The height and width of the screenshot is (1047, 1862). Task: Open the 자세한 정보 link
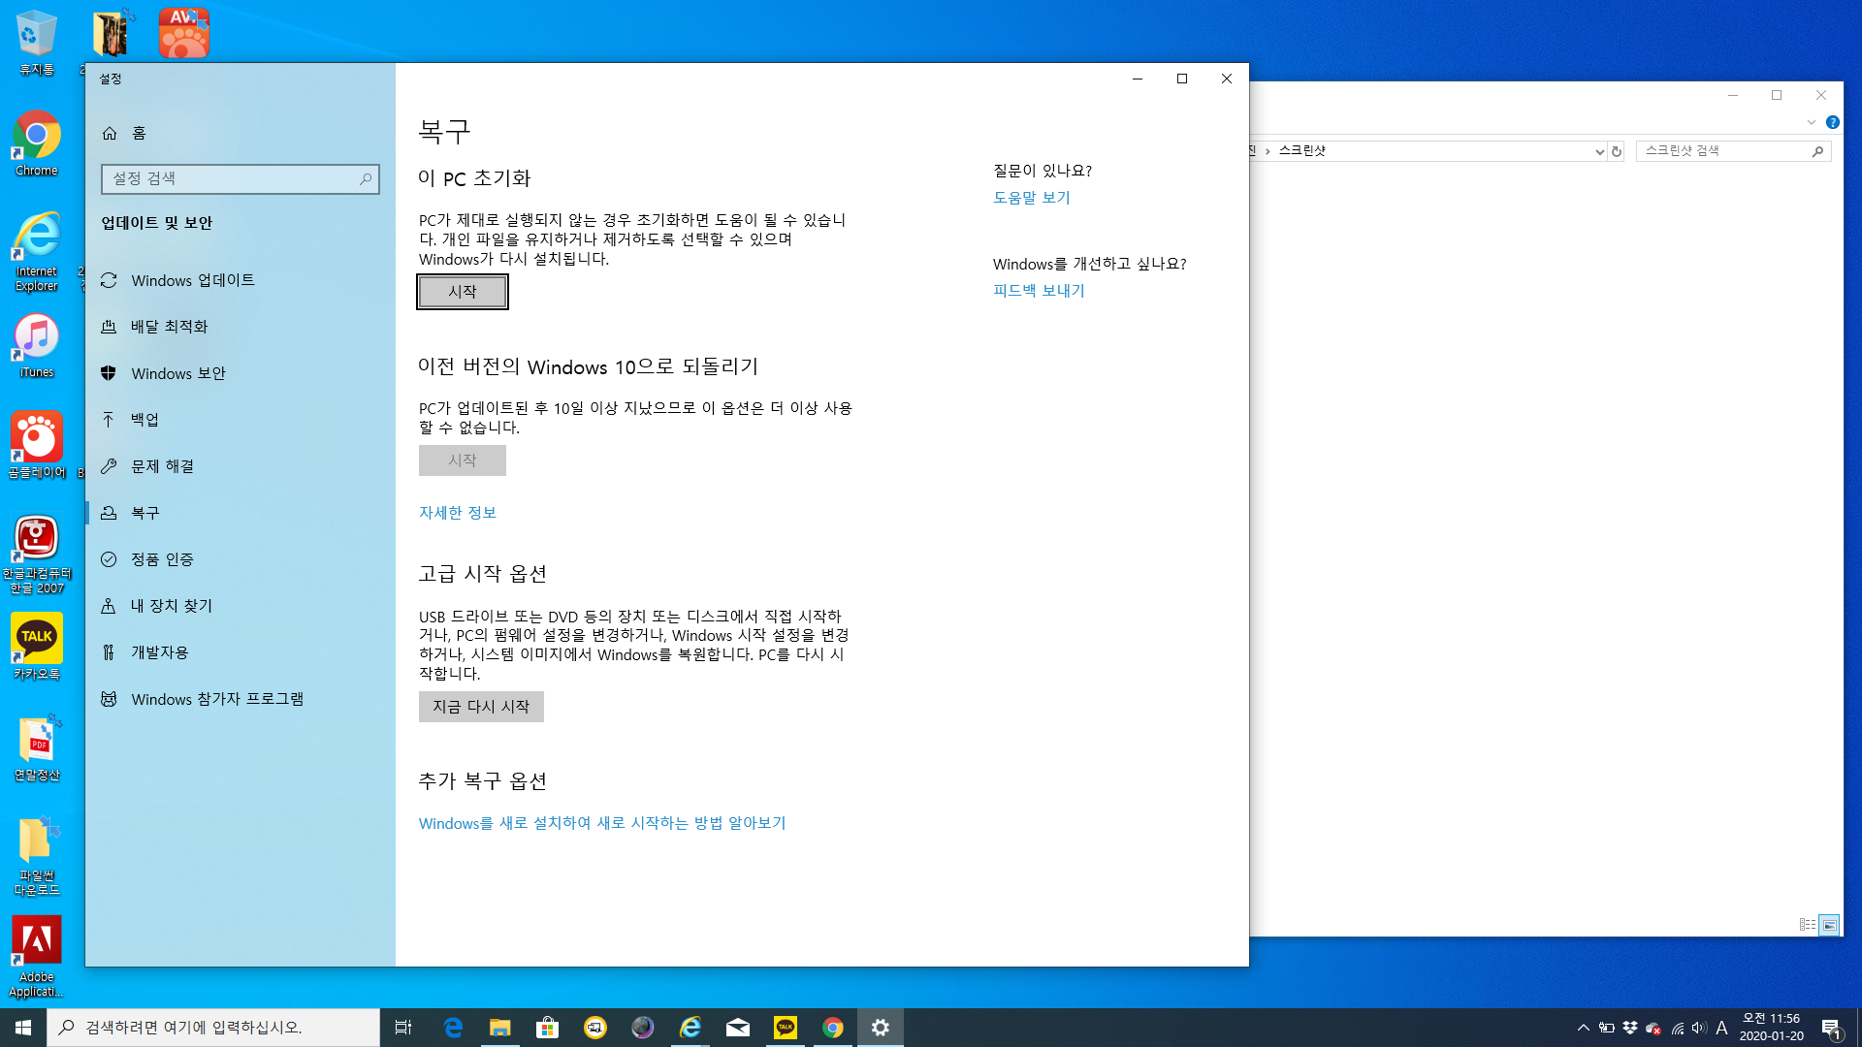tap(457, 513)
